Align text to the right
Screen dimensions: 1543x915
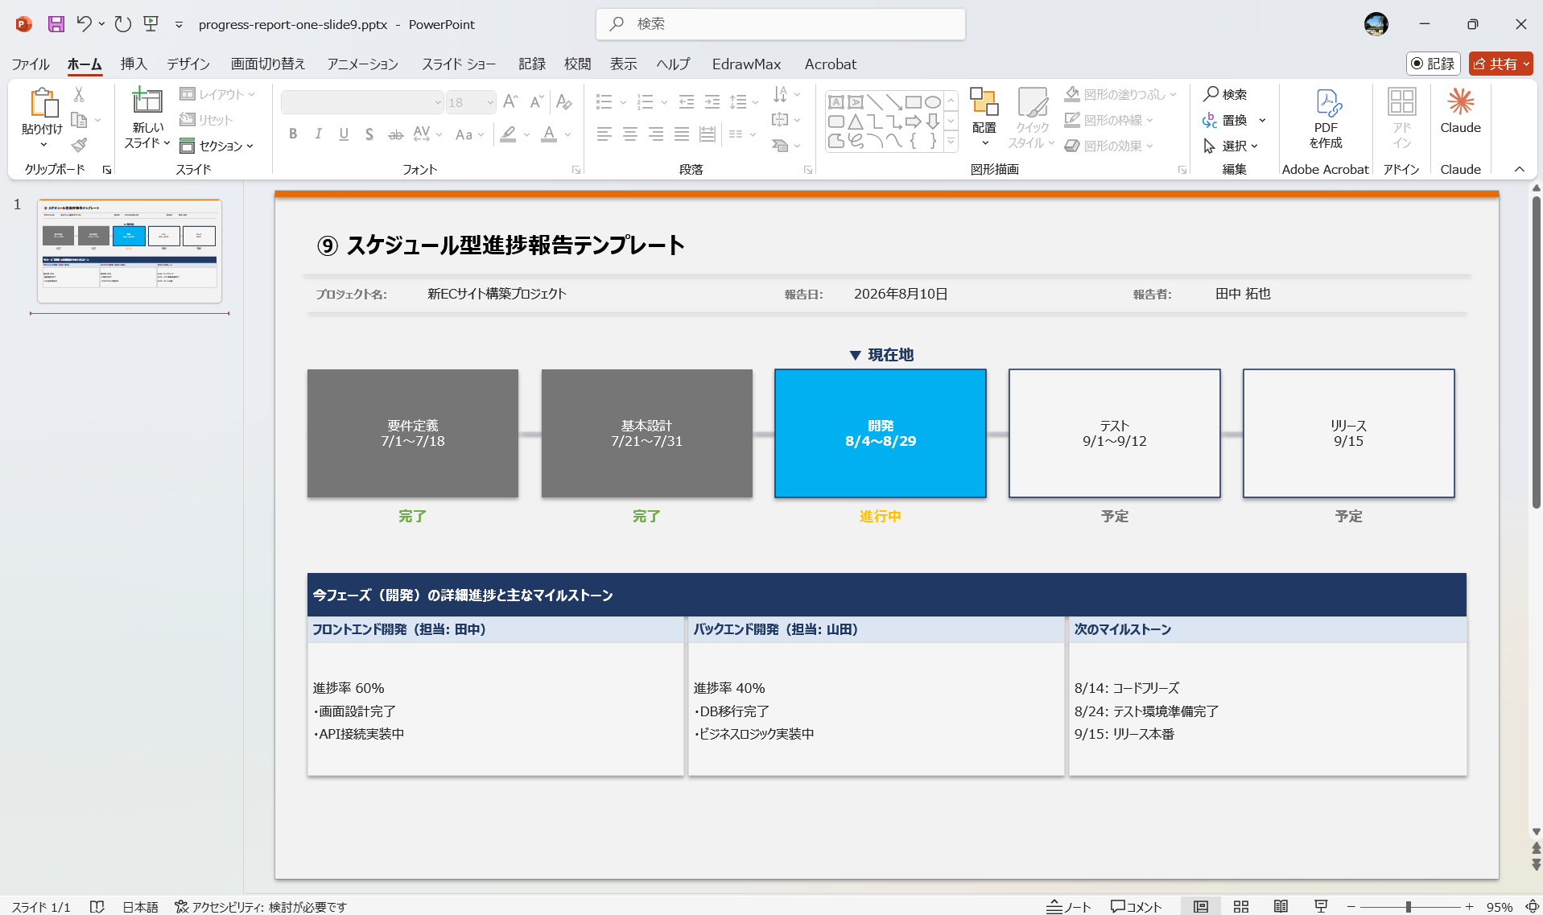coord(656,134)
